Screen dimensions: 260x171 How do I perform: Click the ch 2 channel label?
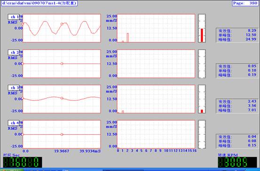tap(14, 52)
